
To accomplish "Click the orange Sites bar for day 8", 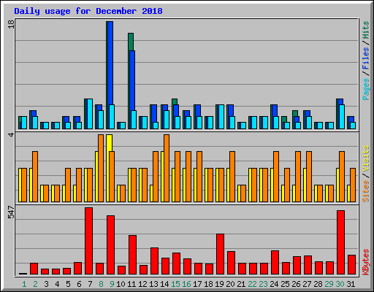I will (x=101, y=168).
